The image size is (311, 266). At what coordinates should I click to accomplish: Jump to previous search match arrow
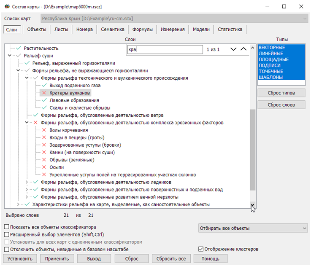click(243, 49)
